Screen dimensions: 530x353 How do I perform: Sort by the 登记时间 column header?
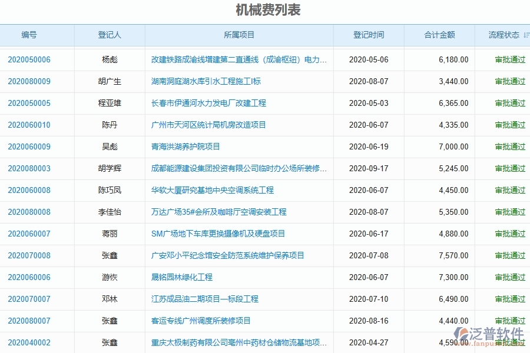[368, 35]
